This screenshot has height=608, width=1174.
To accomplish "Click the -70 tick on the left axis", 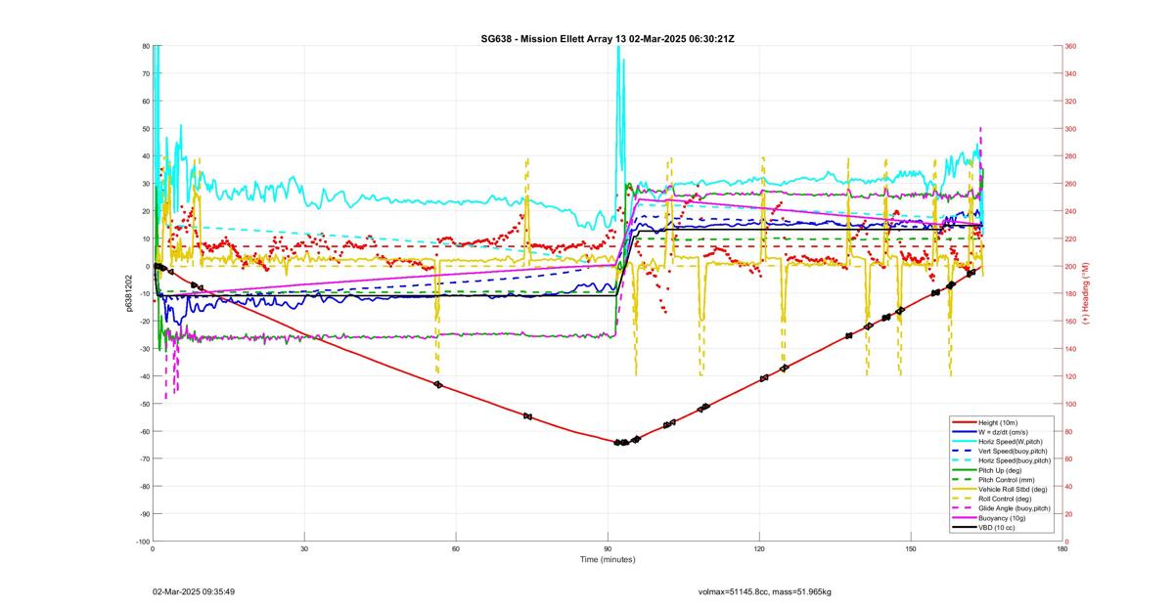I will (144, 458).
